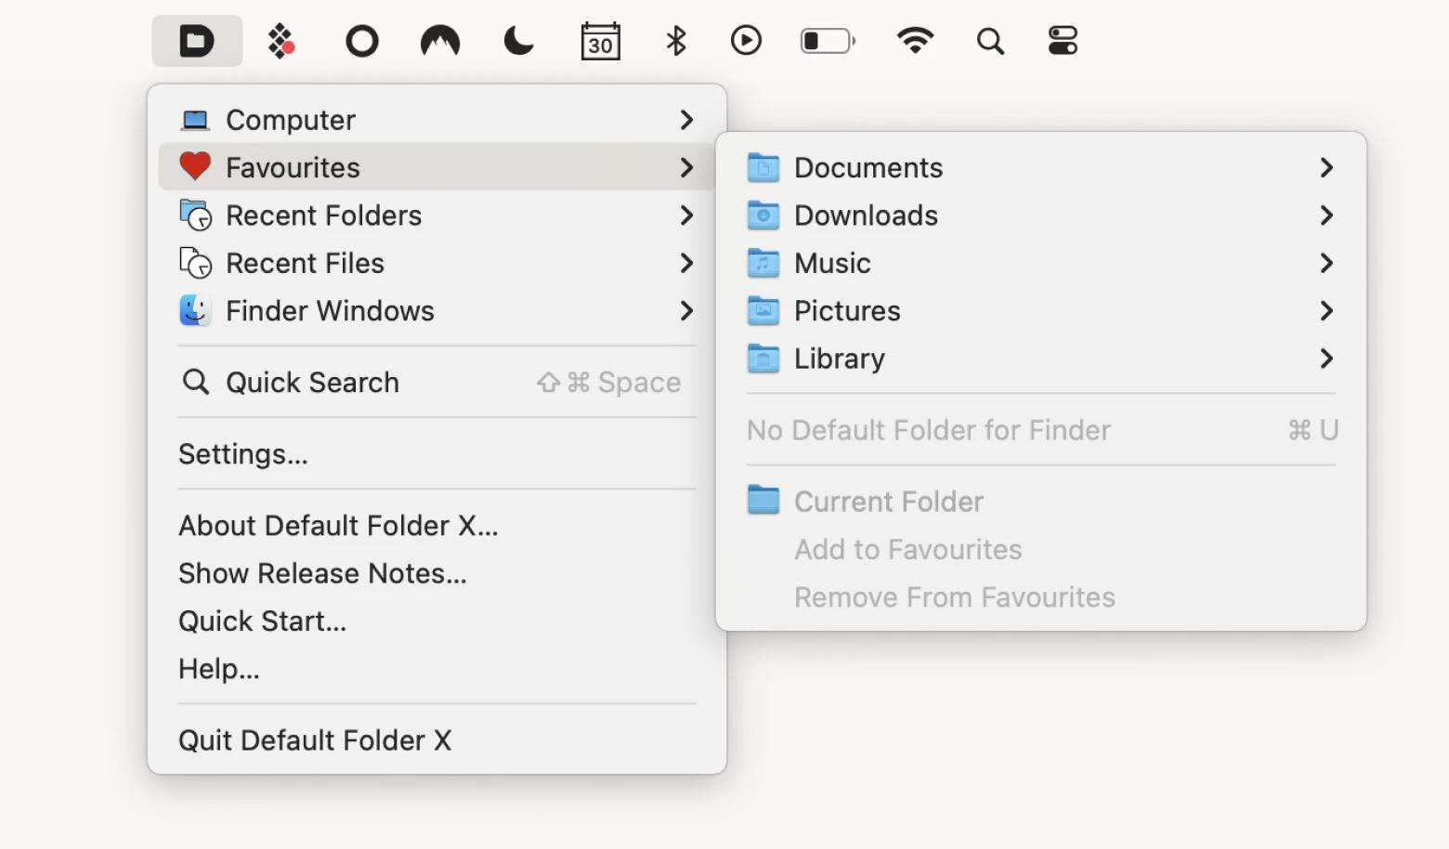Expand the Music folder chevron
Viewport: 1449px width, 849px height.
click(1326, 263)
